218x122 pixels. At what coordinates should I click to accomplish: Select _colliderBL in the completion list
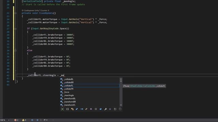pyautogui.click(x=90, y=79)
